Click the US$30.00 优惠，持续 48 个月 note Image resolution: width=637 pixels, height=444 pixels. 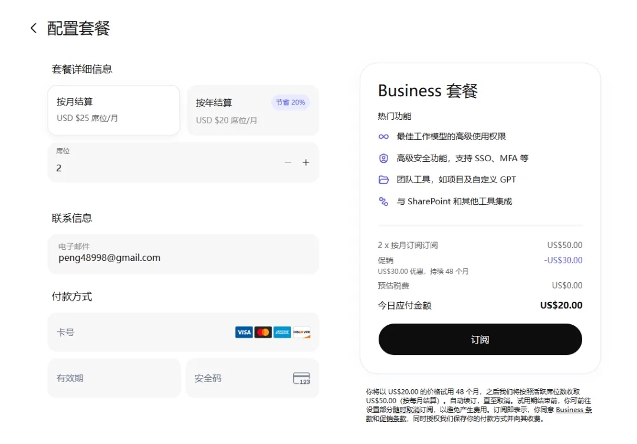(x=423, y=271)
